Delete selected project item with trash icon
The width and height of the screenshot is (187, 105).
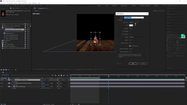[x=16, y=70]
